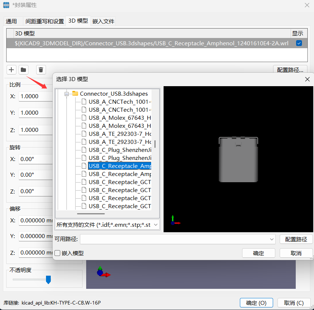Image resolution: width=314 pixels, height=310 pixels.
Task: Click the 确定 (O) button
Action: tap(256, 303)
